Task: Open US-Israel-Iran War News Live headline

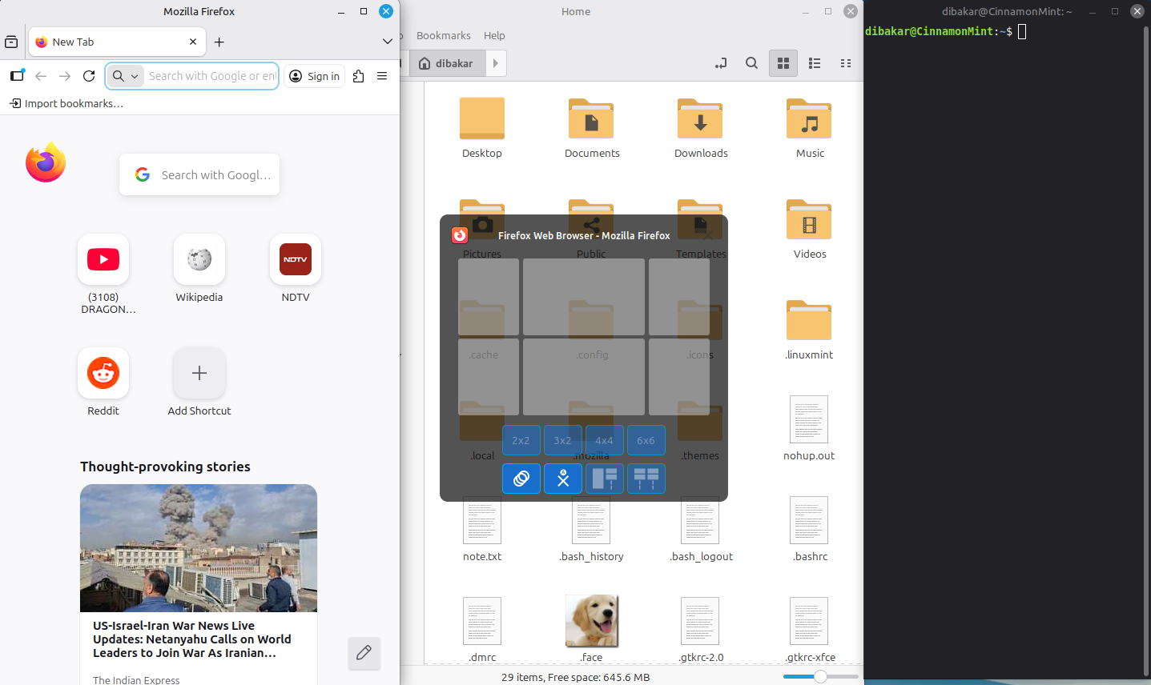Action: coord(191,639)
